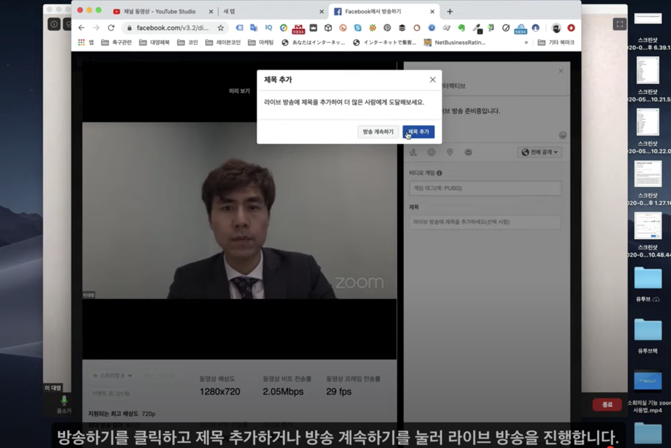Open the 앱 apps shortcut

[86, 42]
